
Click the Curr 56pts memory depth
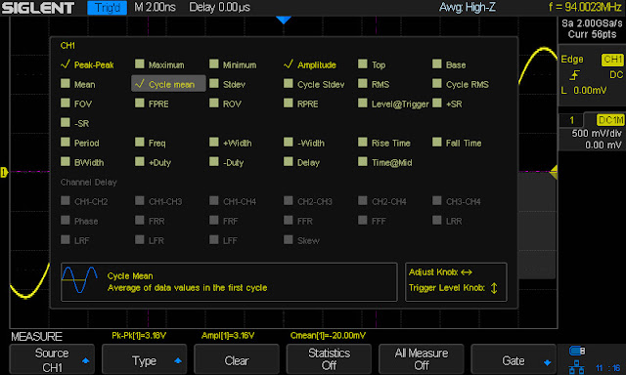(592, 34)
